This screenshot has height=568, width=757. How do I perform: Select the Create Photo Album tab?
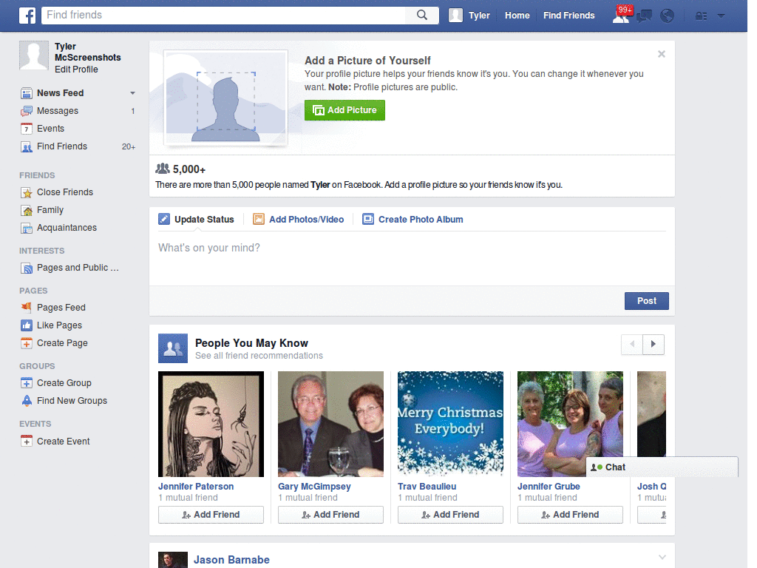pos(413,219)
